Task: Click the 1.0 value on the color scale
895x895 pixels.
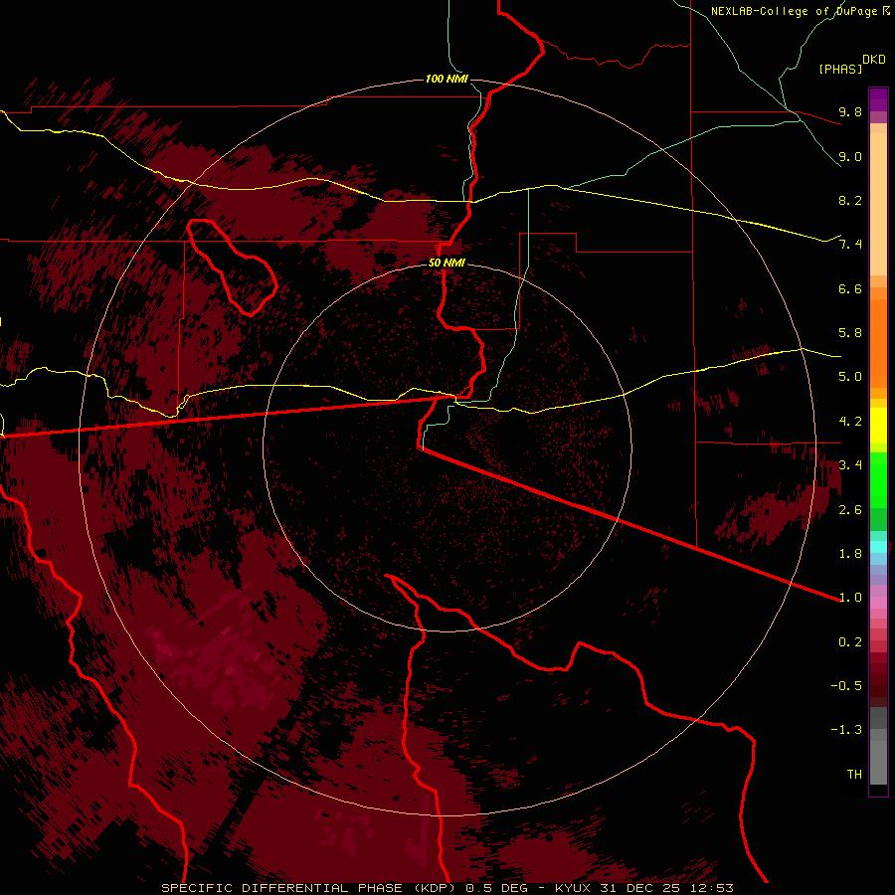Action: pyautogui.click(x=850, y=598)
